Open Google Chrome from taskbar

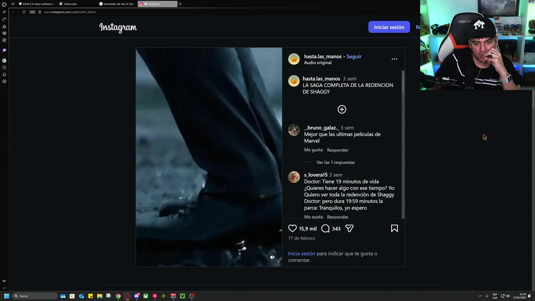(x=118, y=296)
